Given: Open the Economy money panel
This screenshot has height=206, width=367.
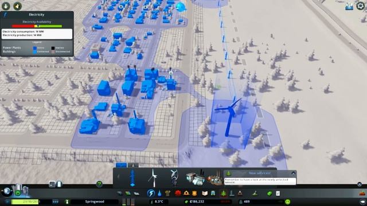Looking at the screenshot, I should pyautogui.click(x=270, y=193).
